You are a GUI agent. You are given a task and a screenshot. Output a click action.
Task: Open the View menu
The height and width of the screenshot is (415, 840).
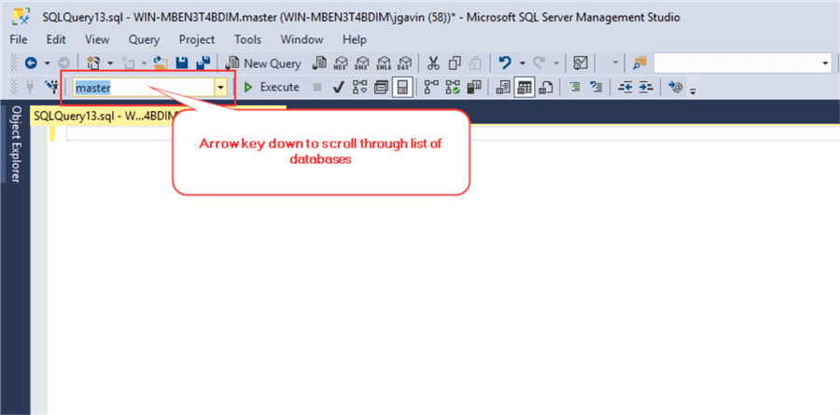(97, 39)
